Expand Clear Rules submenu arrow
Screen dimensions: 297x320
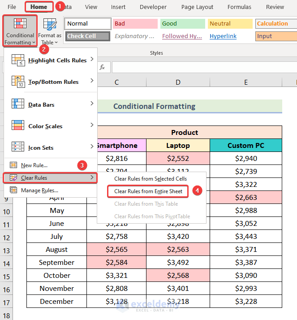(92, 177)
